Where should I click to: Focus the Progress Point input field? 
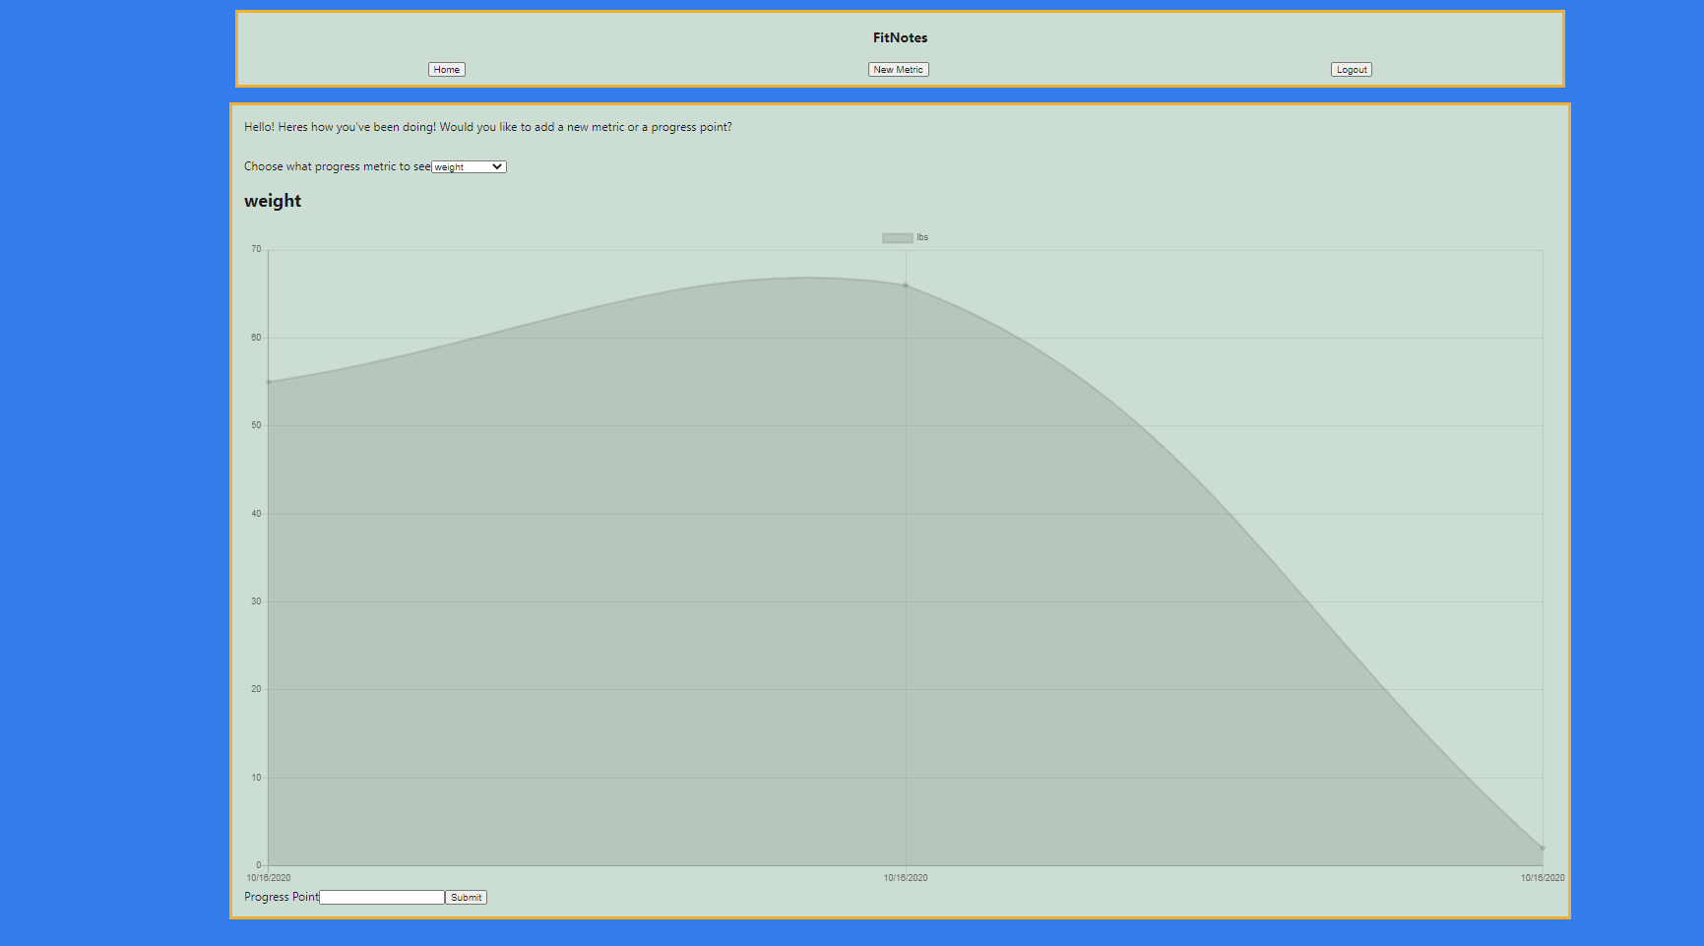(x=382, y=898)
